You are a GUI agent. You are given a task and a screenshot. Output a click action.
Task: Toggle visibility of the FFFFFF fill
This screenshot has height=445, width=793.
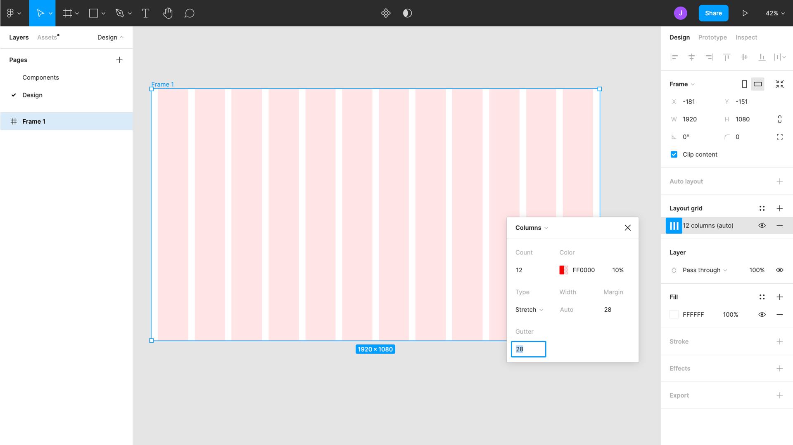(x=762, y=314)
